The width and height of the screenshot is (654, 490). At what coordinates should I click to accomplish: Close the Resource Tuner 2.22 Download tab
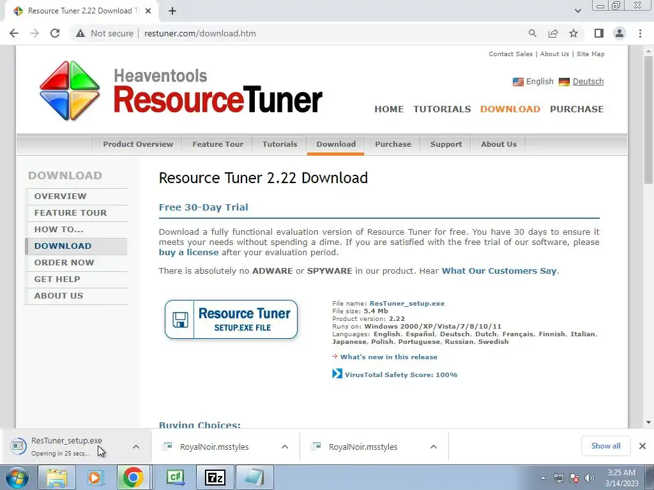148,11
